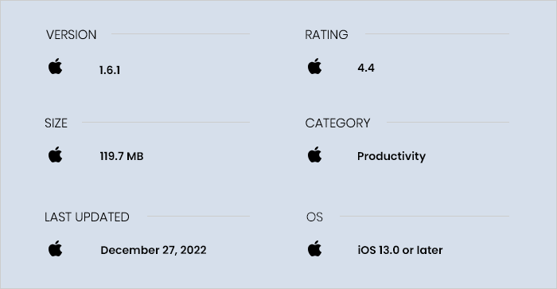This screenshot has width=557, height=289.
Task: Click the Apple icon next to iOS 13.0 or later
Action: pyautogui.click(x=315, y=248)
